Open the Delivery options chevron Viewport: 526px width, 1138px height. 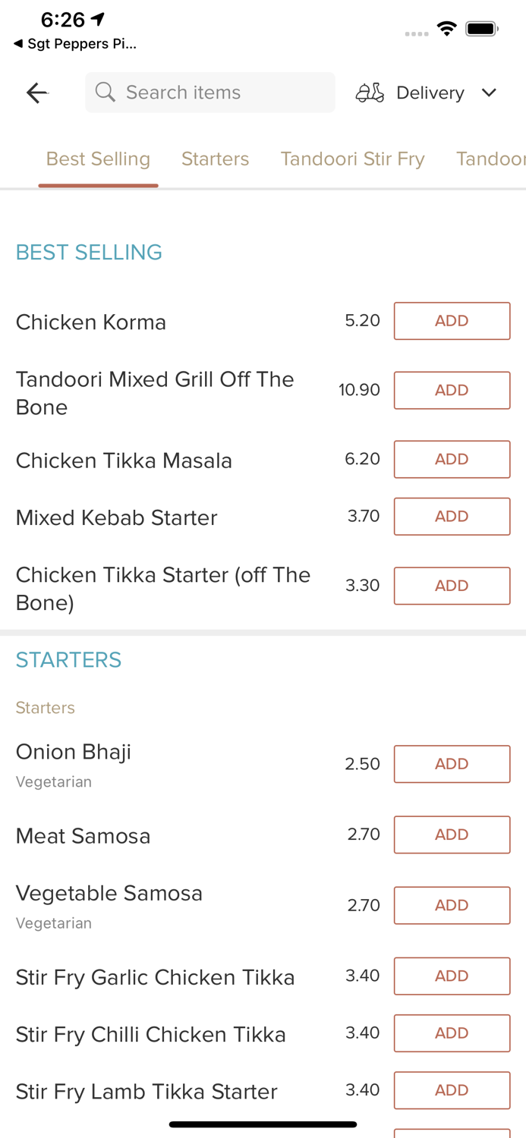(490, 93)
